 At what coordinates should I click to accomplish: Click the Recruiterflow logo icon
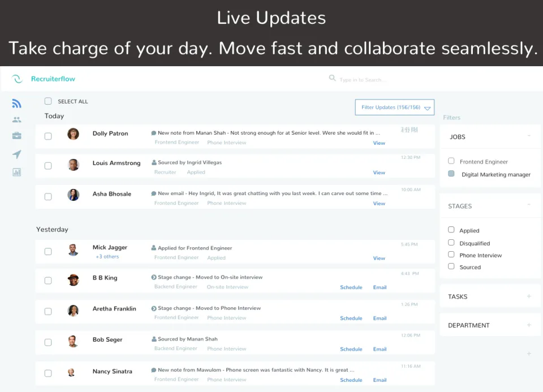[16, 79]
